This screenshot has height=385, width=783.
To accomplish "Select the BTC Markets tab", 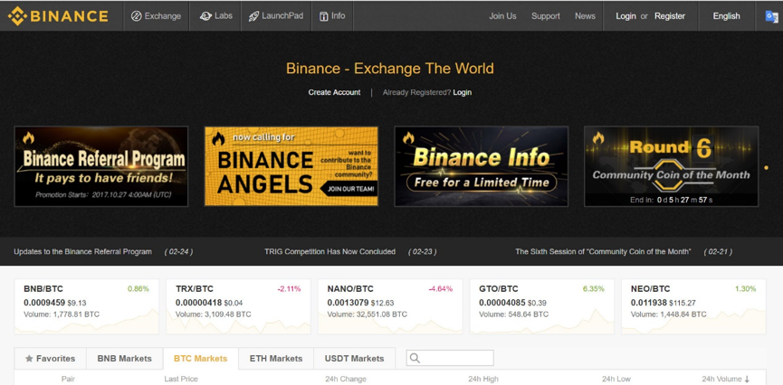I will pyautogui.click(x=200, y=359).
